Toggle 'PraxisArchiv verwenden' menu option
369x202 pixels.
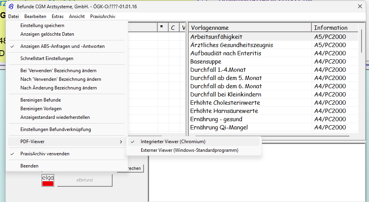[x=45, y=154]
